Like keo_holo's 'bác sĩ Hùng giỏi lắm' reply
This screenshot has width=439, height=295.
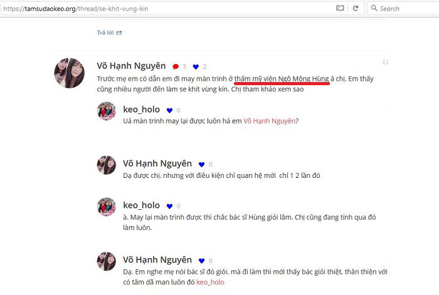pyautogui.click(x=169, y=206)
